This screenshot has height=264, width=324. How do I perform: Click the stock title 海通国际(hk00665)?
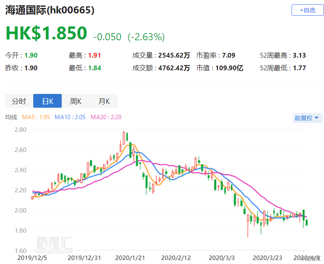[50, 10]
